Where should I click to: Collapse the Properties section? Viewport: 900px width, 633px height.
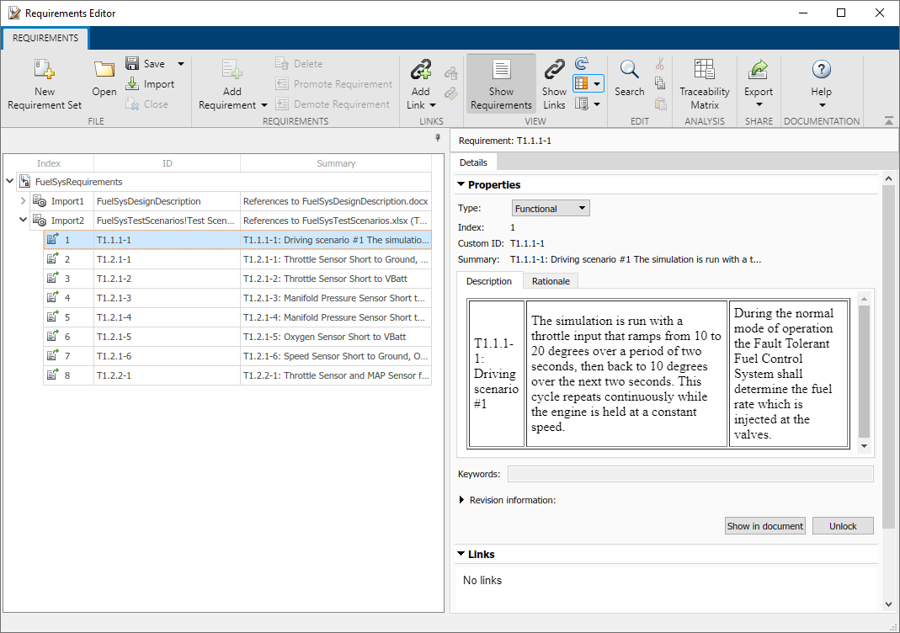461,185
